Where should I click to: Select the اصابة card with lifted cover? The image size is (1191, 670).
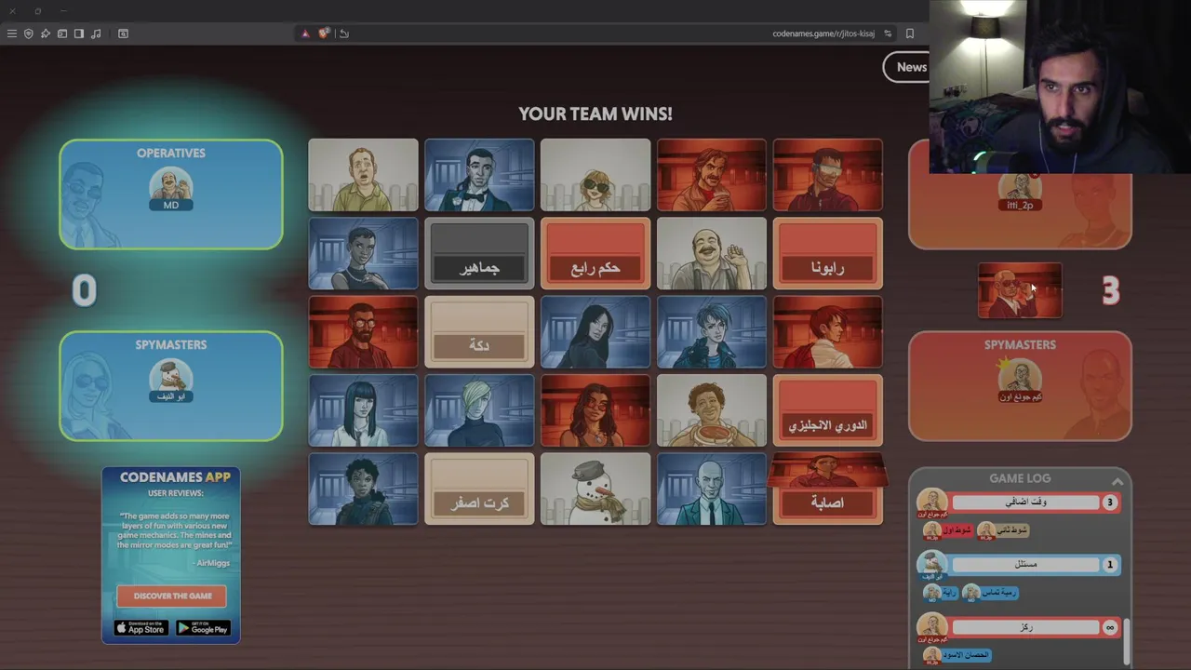tap(828, 489)
